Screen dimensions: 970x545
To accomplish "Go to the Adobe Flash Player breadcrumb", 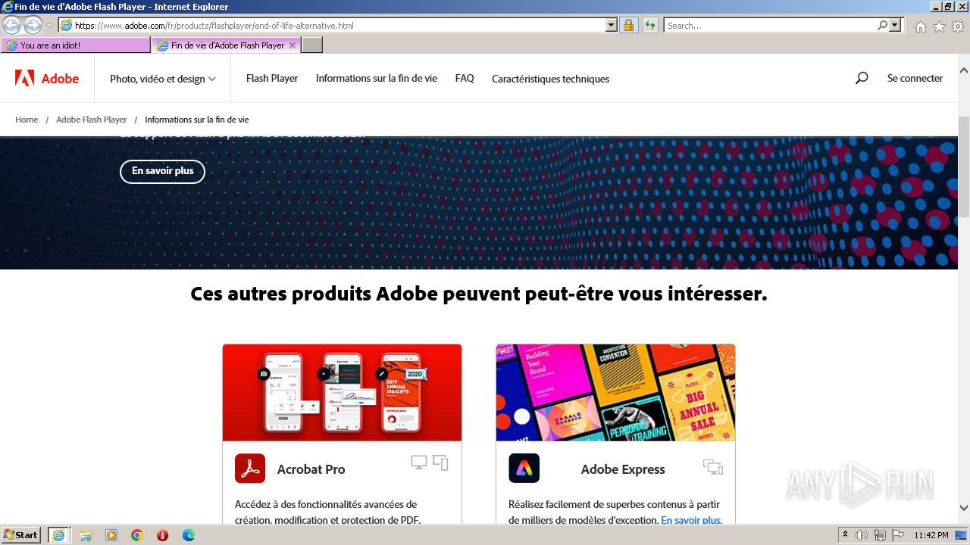I will coord(92,120).
